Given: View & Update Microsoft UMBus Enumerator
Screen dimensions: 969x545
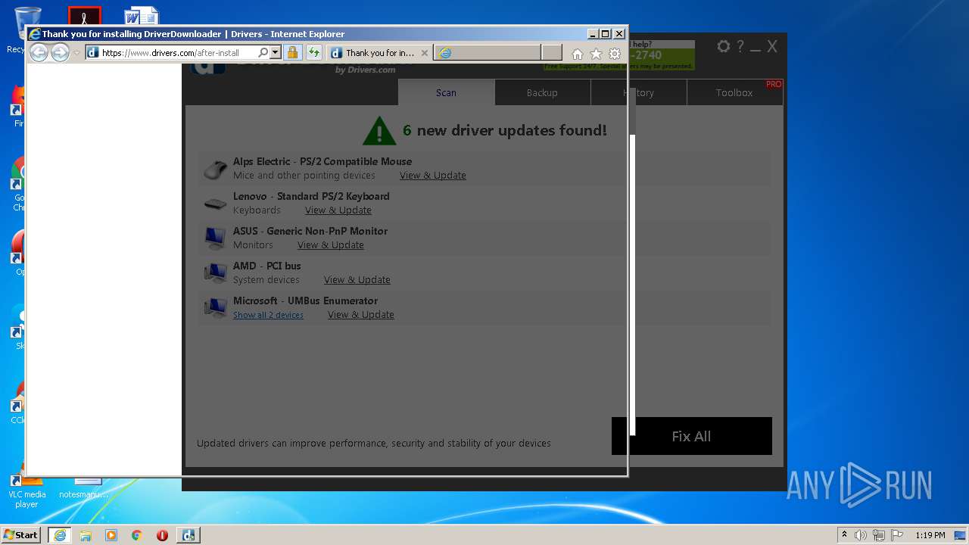Looking at the screenshot, I should 361,315.
